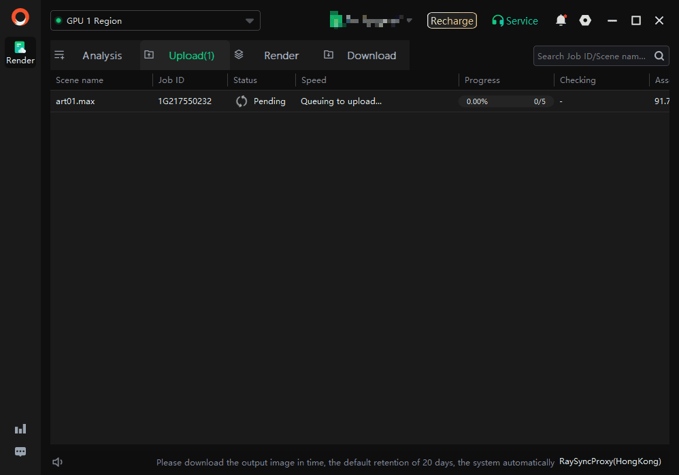
Task: Click the Recharge button
Action: (452, 21)
